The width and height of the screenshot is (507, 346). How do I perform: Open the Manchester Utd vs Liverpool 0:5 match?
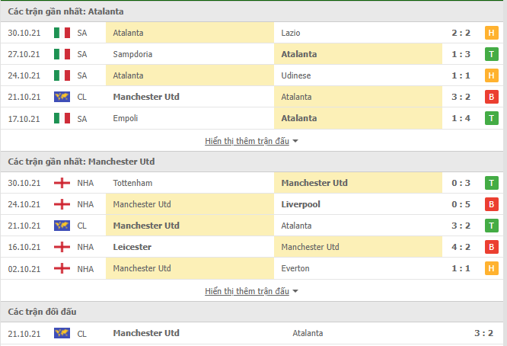click(252, 204)
